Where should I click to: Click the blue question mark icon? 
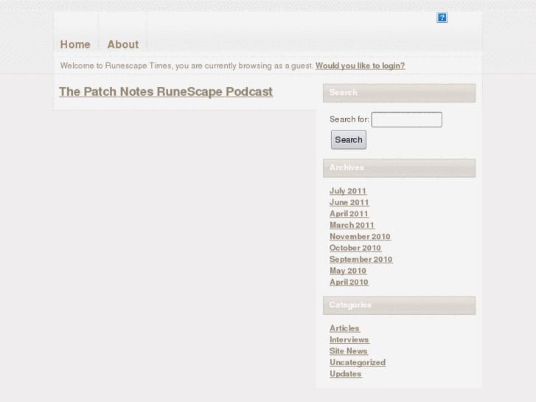point(442,18)
